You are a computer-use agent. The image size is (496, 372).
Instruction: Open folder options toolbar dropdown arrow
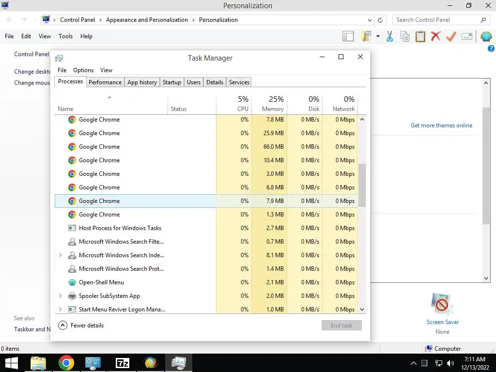(378, 36)
